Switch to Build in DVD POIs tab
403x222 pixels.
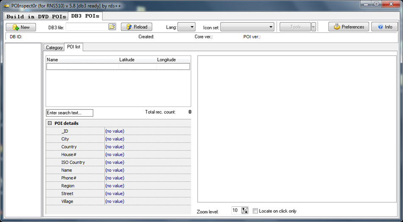36,17
